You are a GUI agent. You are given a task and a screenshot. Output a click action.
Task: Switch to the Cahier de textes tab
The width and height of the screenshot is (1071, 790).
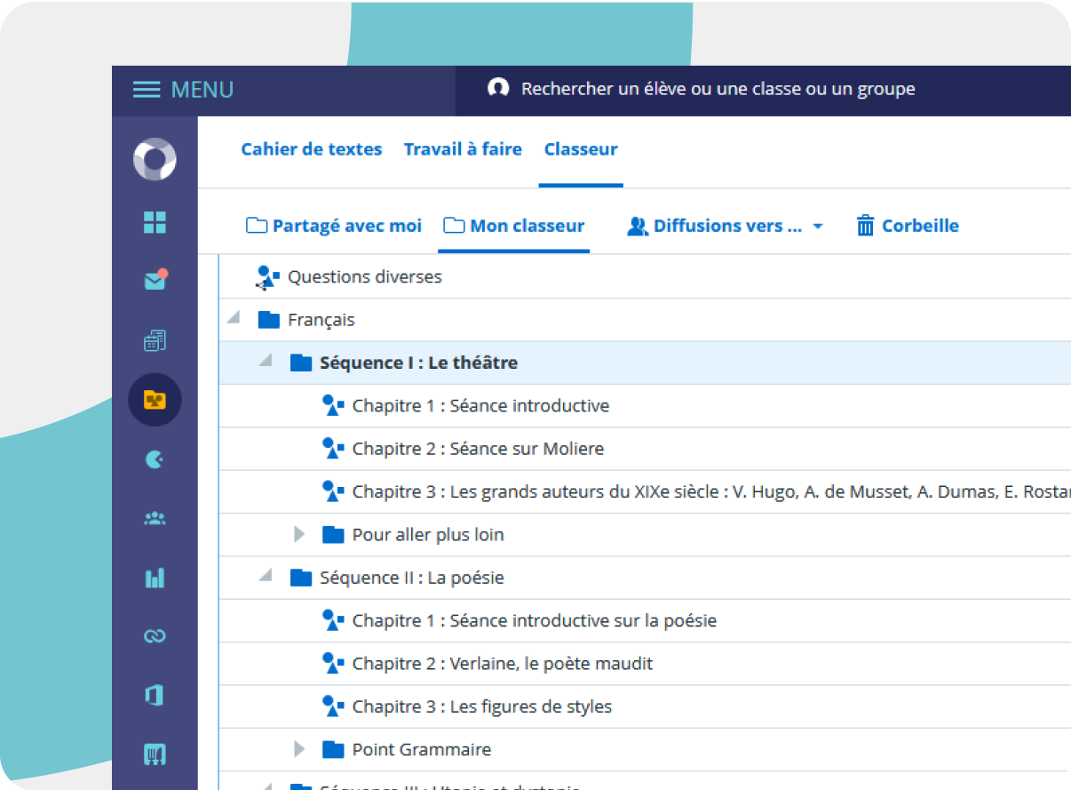click(x=311, y=149)
